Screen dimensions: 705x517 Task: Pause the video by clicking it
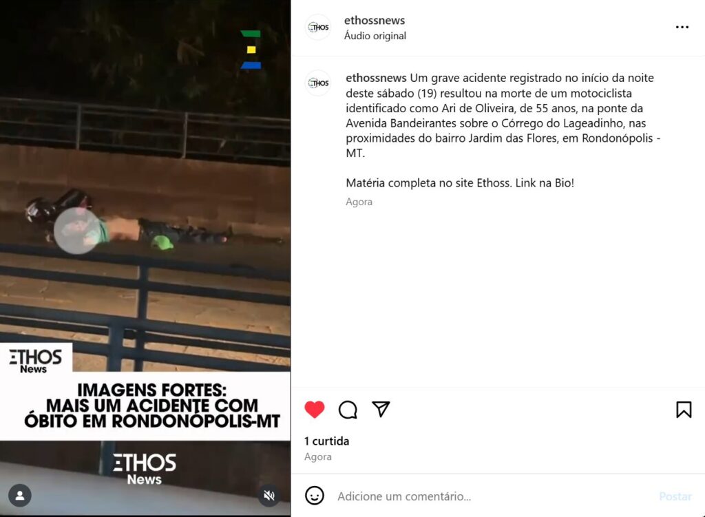(x=145, y=225)
